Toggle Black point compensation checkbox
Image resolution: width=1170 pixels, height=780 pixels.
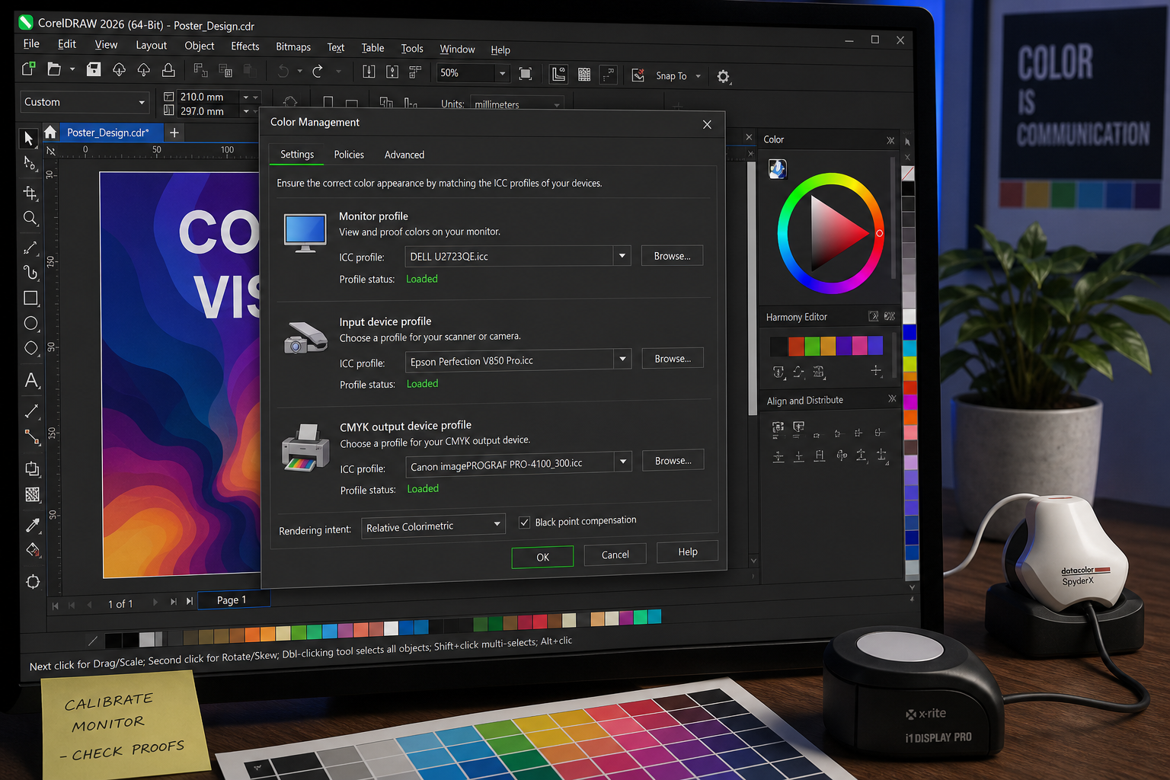pos(524,522)
